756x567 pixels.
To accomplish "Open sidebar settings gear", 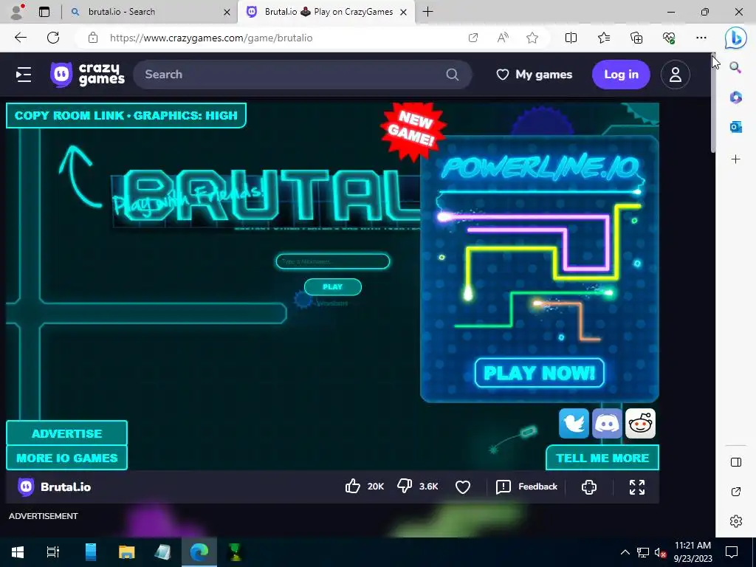I will coord(735,521).
